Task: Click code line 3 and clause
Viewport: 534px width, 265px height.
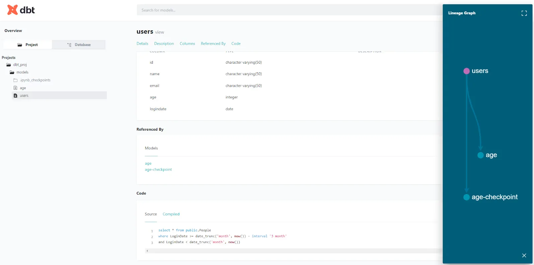Action: click(199, 242)
